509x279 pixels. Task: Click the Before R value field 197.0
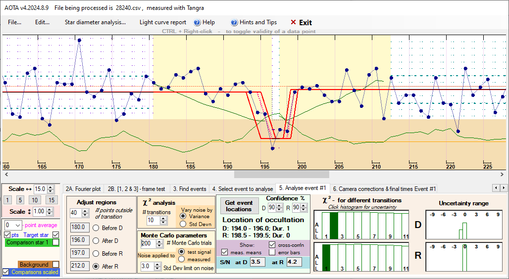coord(80,253)
